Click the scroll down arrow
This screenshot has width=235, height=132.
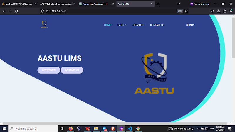coord(234,121)
